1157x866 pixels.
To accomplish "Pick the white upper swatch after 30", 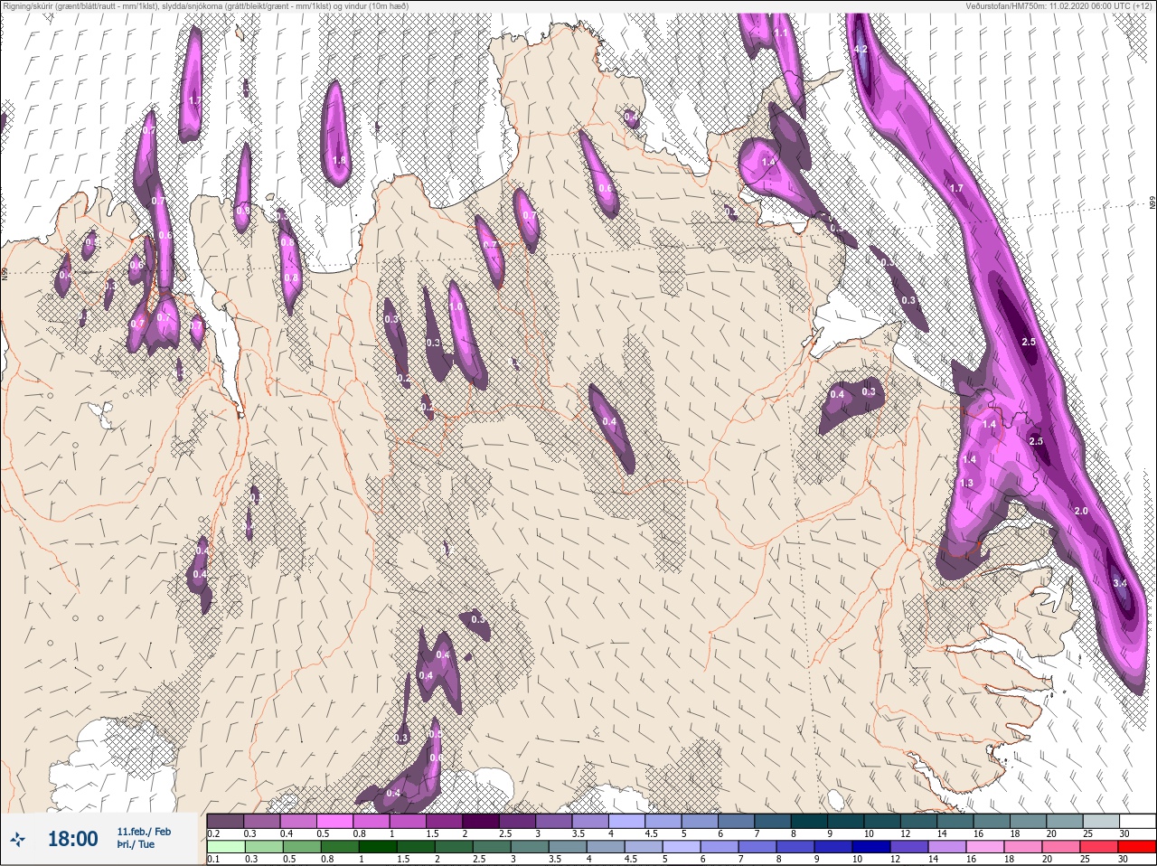I will coord(1137,821).
